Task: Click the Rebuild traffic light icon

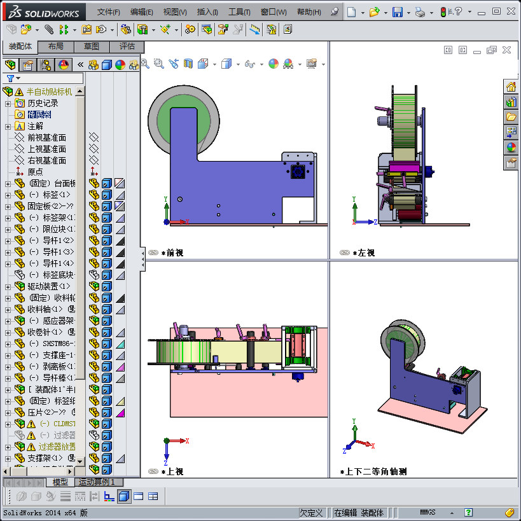Action: pyautogui.click(x=443, y=12)
